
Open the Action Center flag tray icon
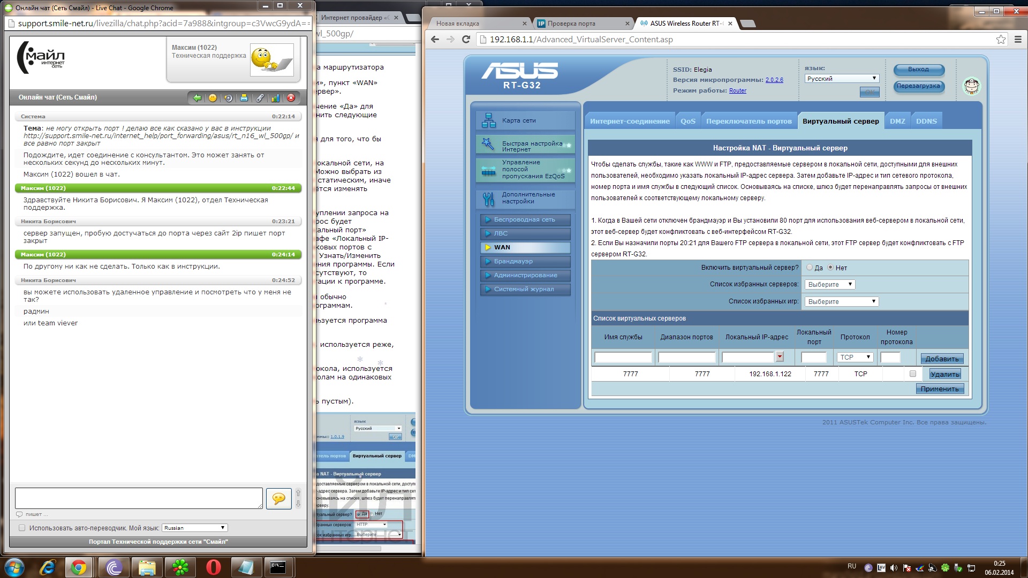tap(906, 568)
